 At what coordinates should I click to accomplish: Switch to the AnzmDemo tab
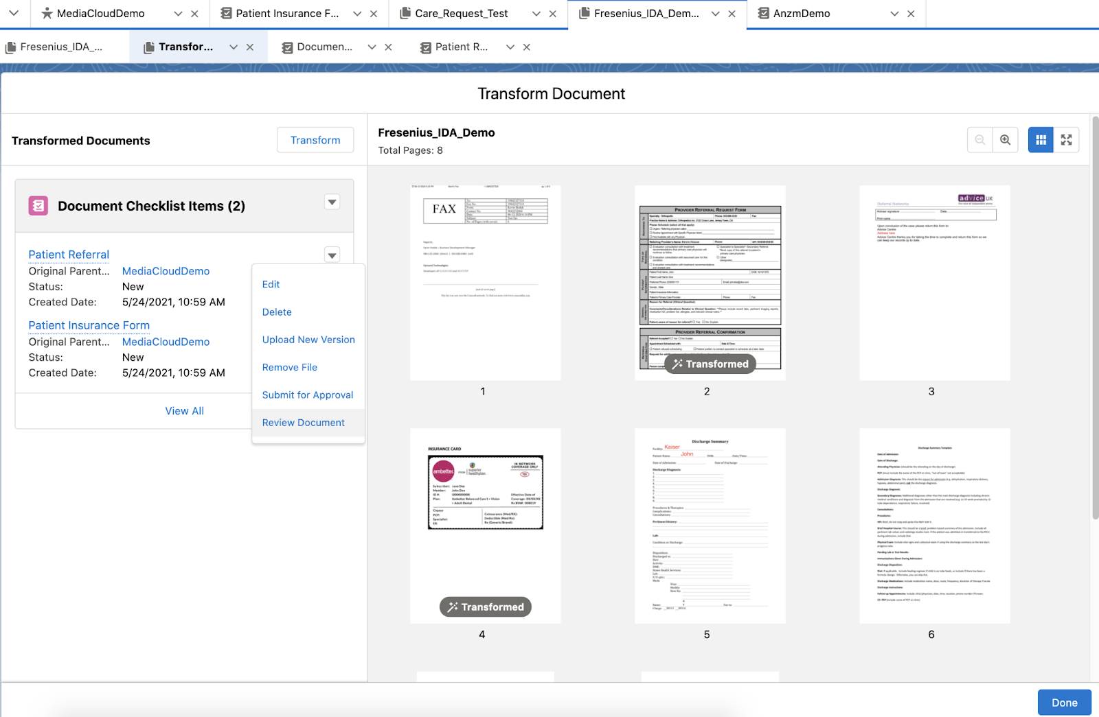tap(802, 13)
